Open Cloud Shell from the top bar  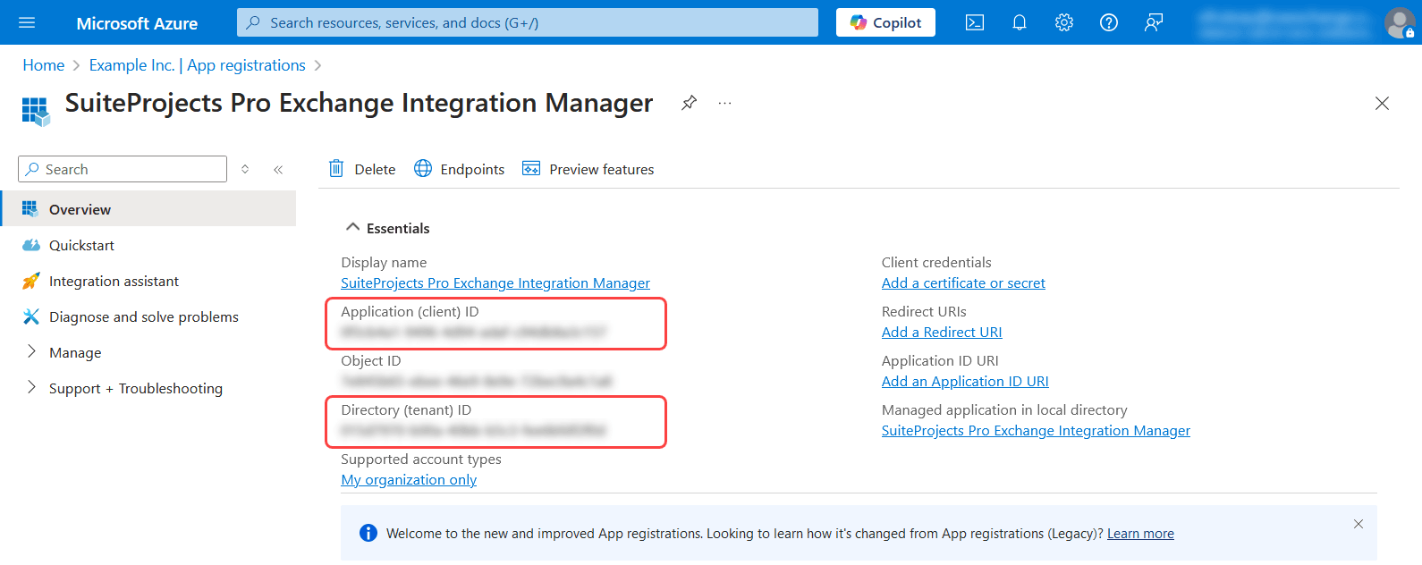pyautogui.click(x=975, y=22)
